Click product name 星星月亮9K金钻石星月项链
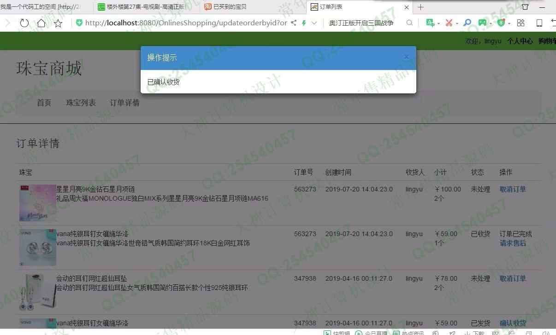 95,189
